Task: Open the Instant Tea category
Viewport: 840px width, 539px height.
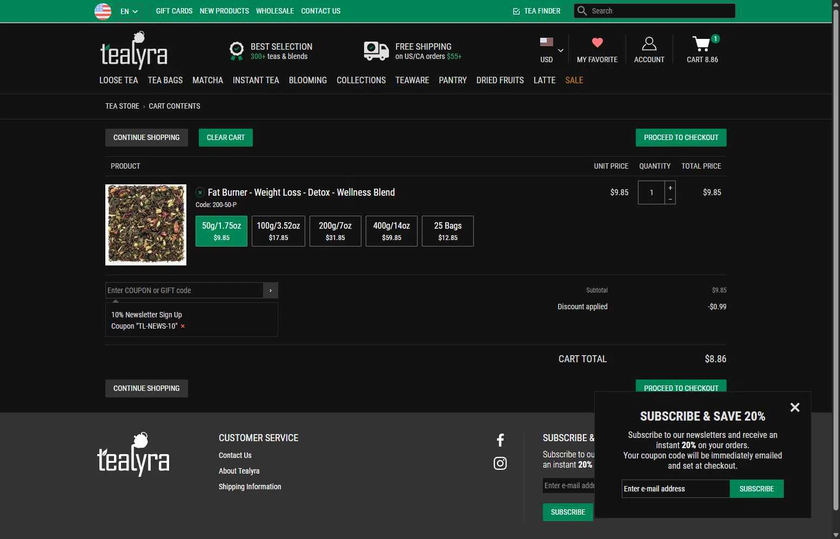Action: tap(256, 80)
